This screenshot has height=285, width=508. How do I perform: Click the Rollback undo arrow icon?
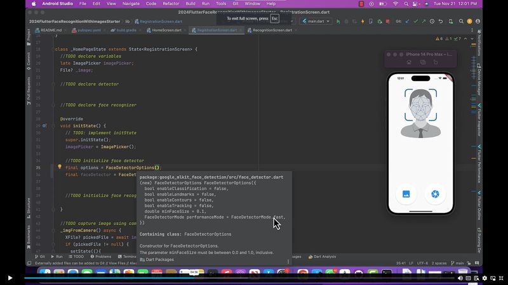pyautogui.click(x=441, y=22)
